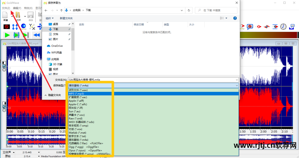This screenshot has width=299, height=158.
Task: Click the plain red-white diamond cue icon
Action: tap(258, 26)
